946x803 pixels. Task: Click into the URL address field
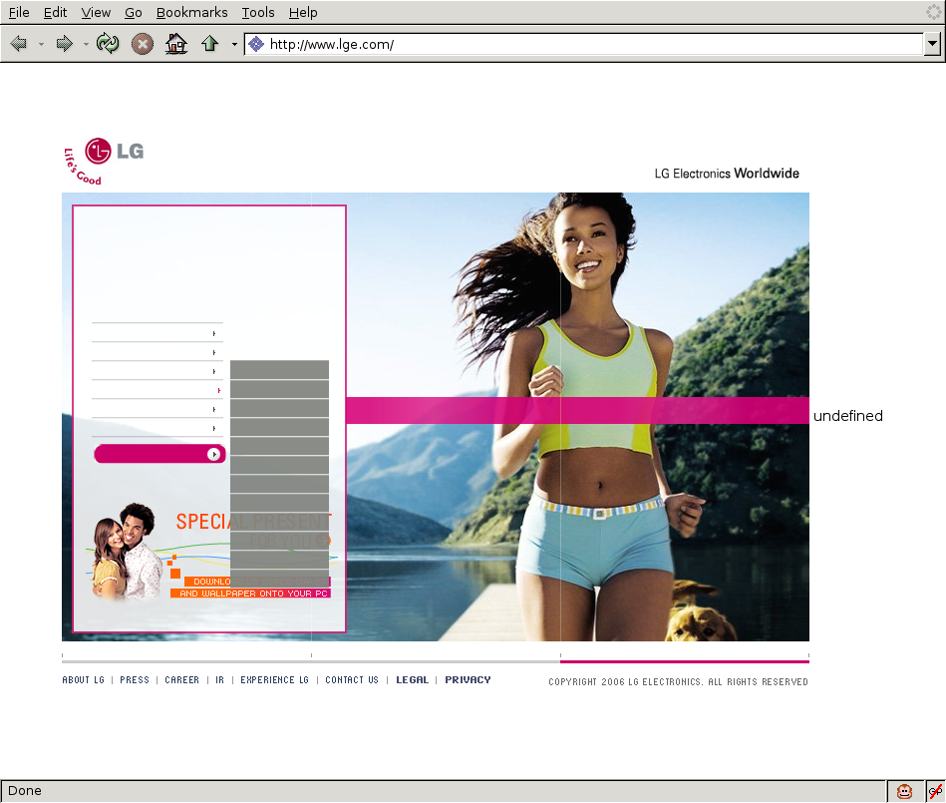click(588, 44)
